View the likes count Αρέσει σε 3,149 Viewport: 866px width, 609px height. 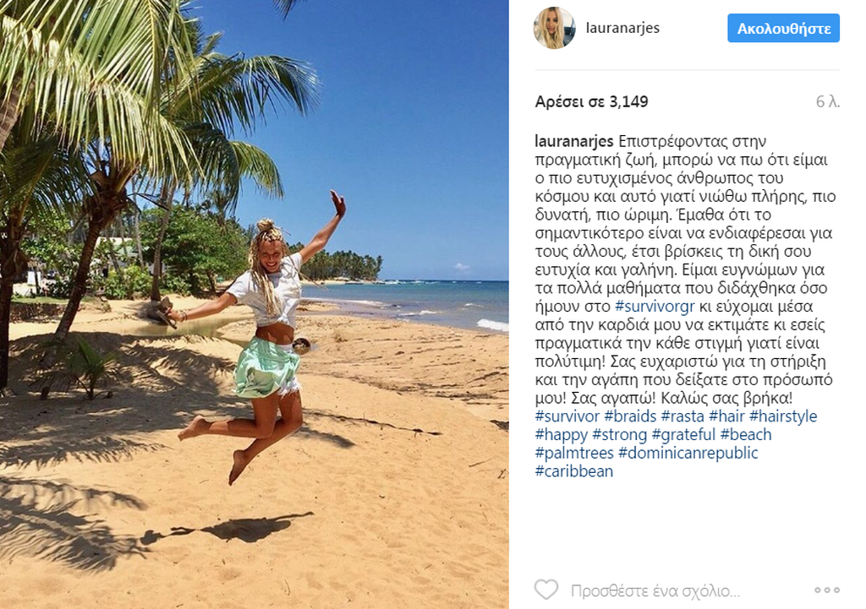(591, 101)
